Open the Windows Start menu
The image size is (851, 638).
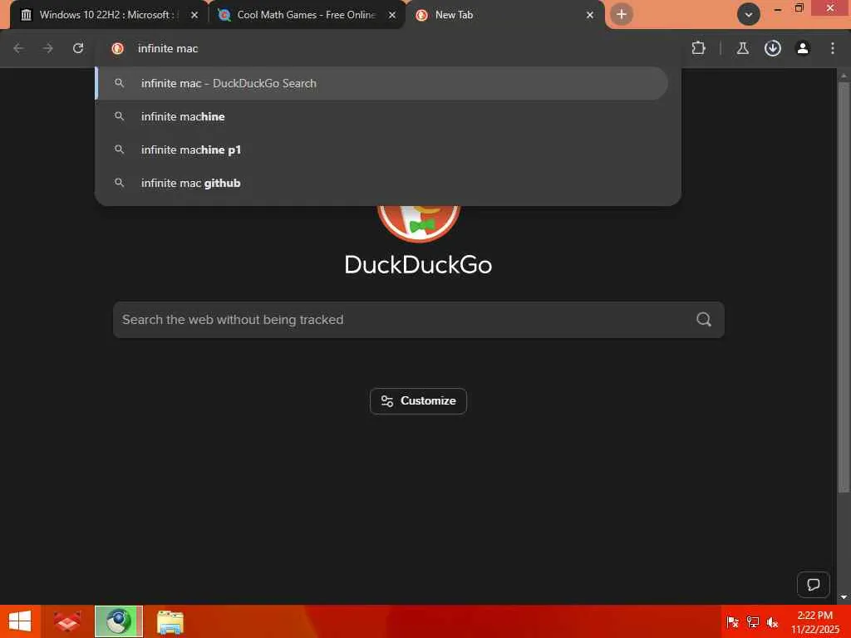click(20, 621)
